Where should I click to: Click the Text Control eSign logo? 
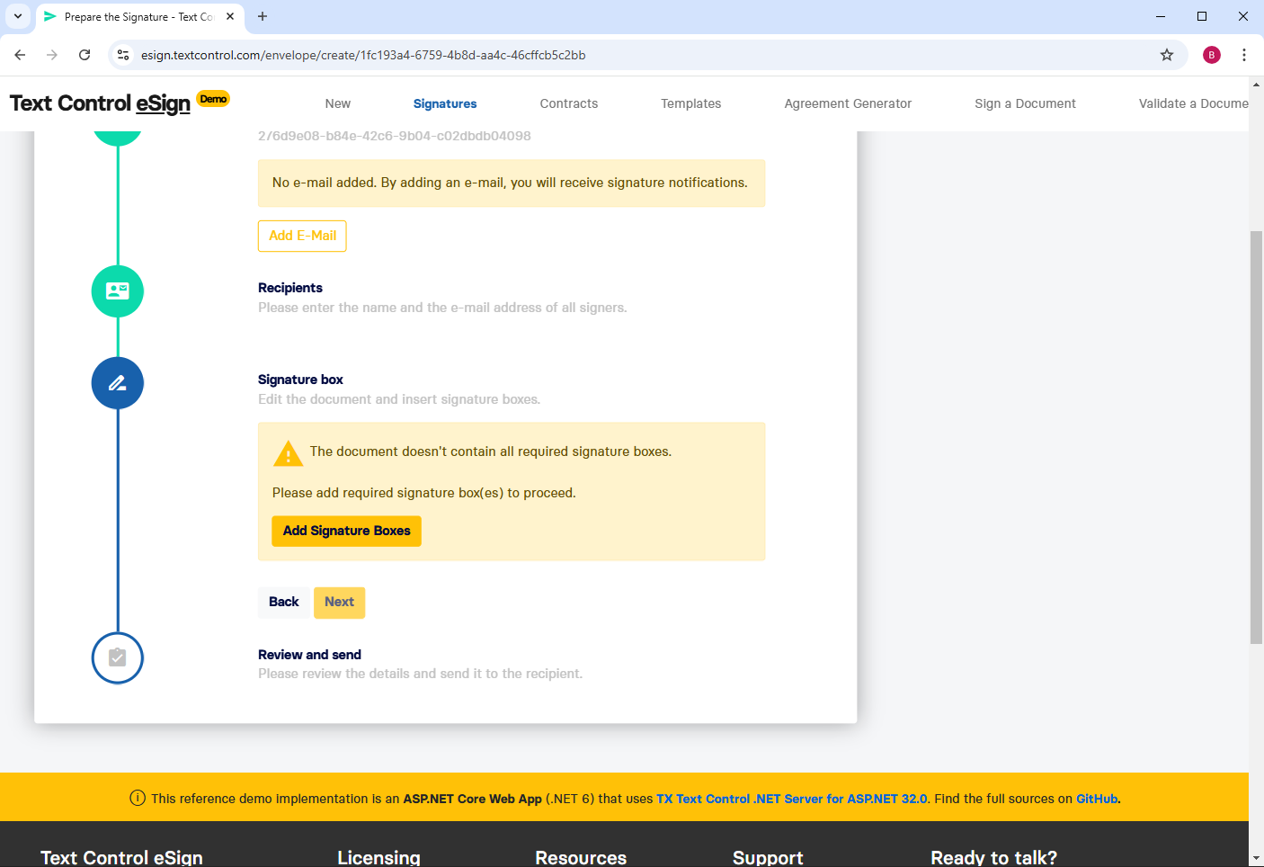click(x=100, y=103)
